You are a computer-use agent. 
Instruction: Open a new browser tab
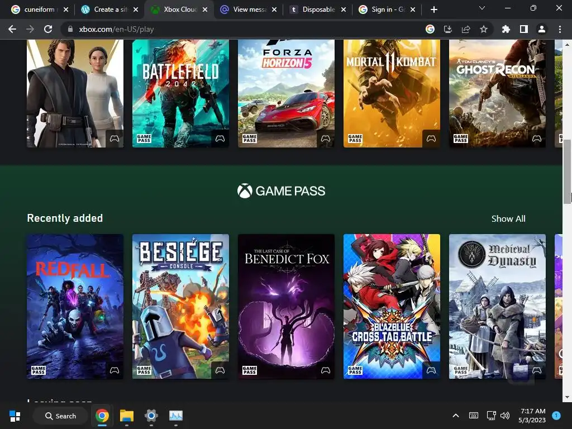(433, 9)
